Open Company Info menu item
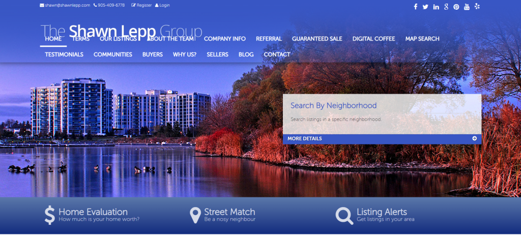Viewport: 521px width, 235px height. (225, 39)
